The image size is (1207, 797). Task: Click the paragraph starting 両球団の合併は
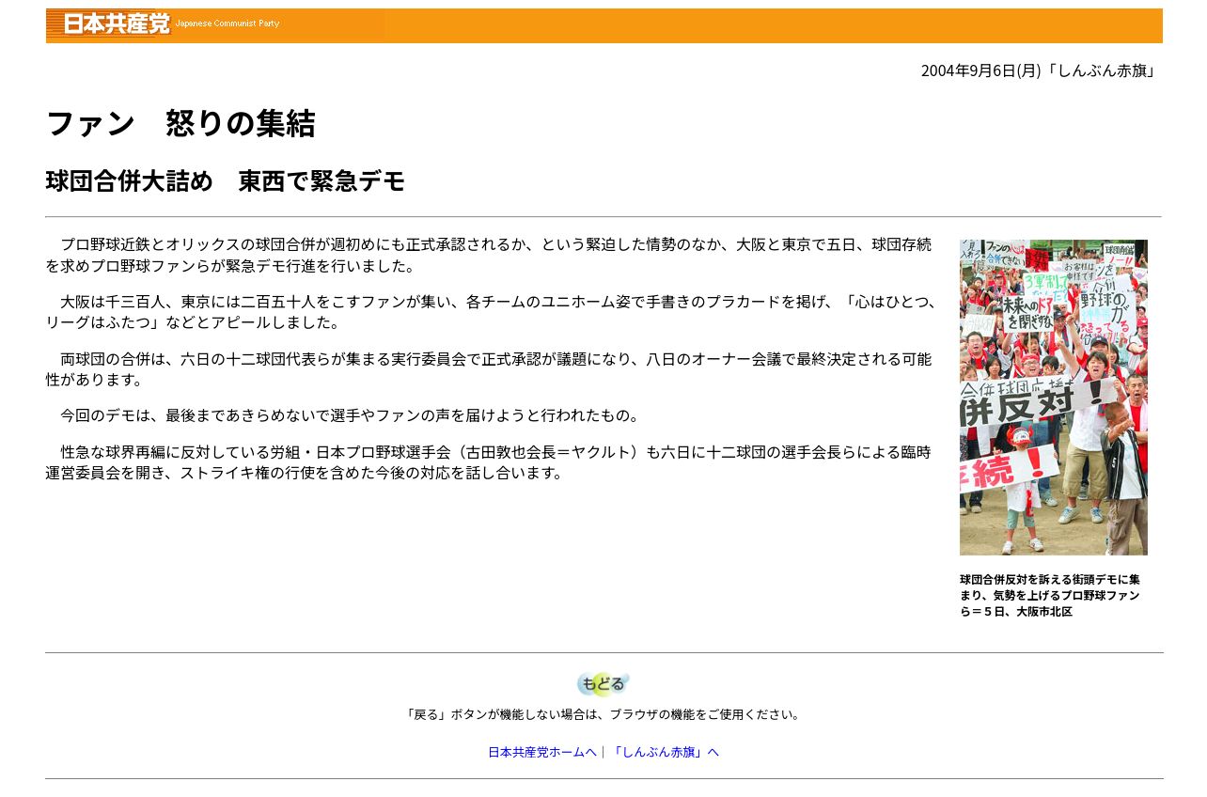coord(489,369)
